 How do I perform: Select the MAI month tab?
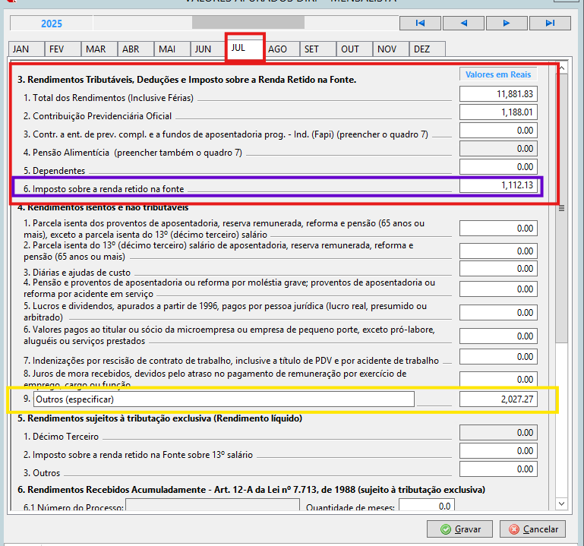pos(172,49)
